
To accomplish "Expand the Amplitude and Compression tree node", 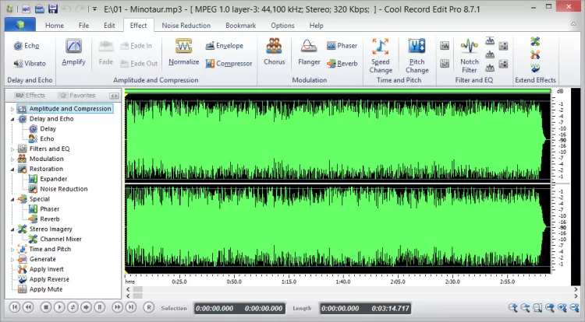I will pos(12,109).
